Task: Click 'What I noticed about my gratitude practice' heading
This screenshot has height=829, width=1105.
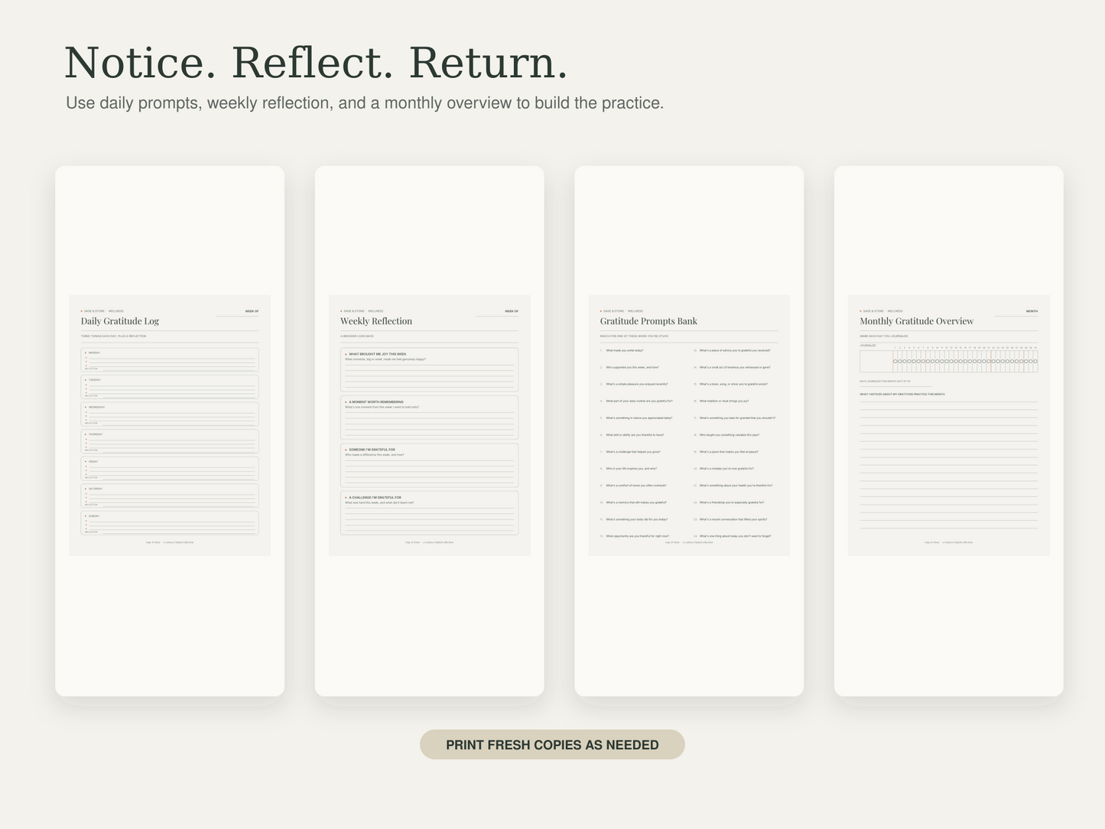Action: coord(902,395)
